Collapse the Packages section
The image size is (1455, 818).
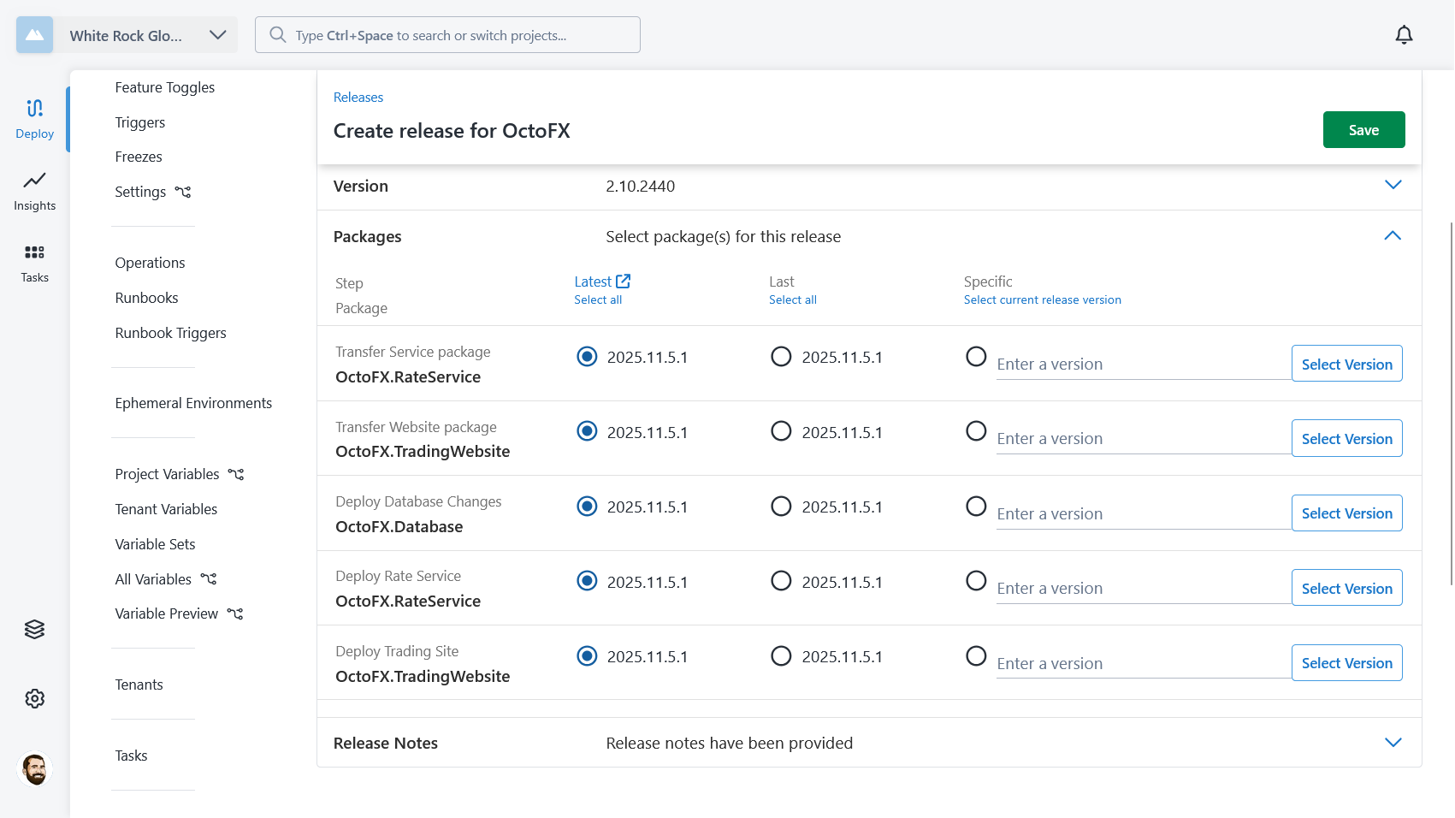coord(1393,236)
